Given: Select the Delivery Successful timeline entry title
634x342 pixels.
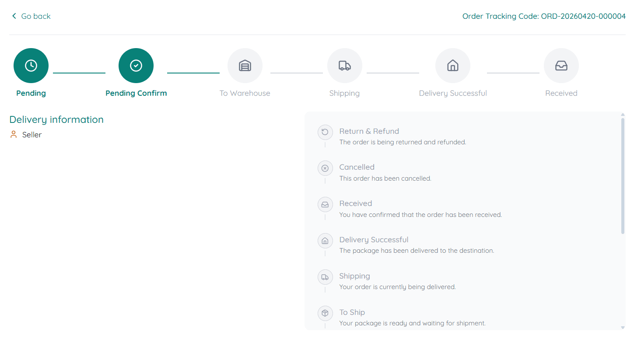Looking at the screenshot, I should point(374,240).
